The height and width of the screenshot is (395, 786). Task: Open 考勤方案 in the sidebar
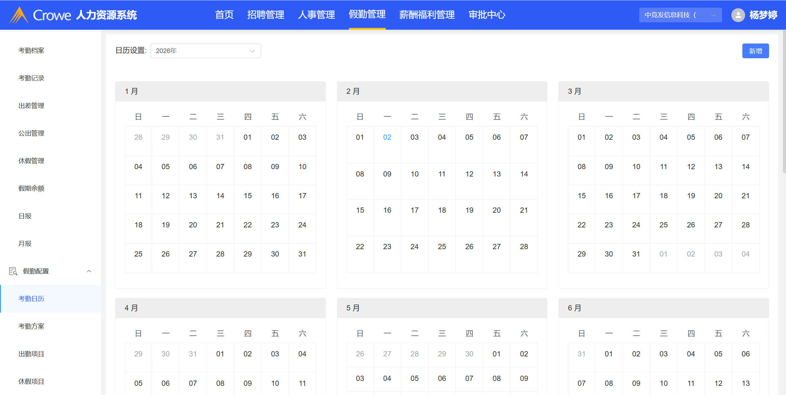(31, 326)
